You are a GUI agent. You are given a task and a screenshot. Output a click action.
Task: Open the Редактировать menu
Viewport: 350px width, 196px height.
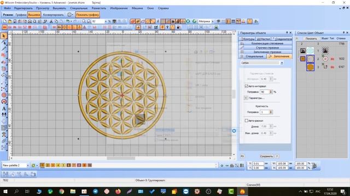point(23,8)
